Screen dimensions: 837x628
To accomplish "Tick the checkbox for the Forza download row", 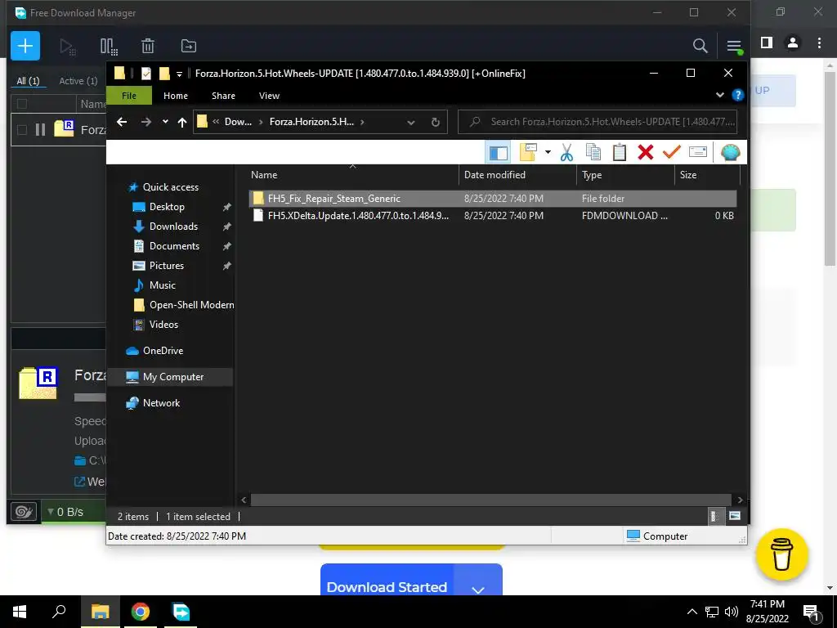I will coord(22,129).
